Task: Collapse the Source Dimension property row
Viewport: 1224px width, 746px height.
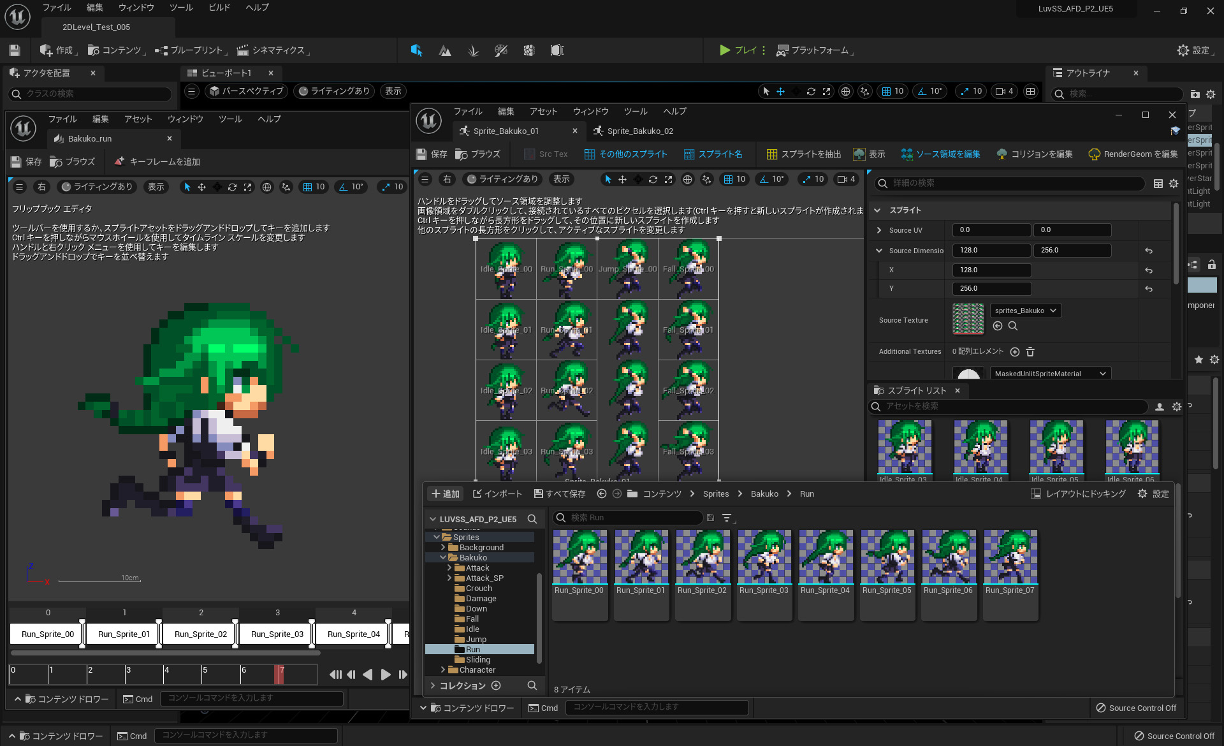Action: [879, 251]
